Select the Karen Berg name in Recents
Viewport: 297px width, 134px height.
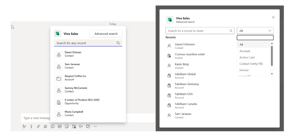pos(182,64)
